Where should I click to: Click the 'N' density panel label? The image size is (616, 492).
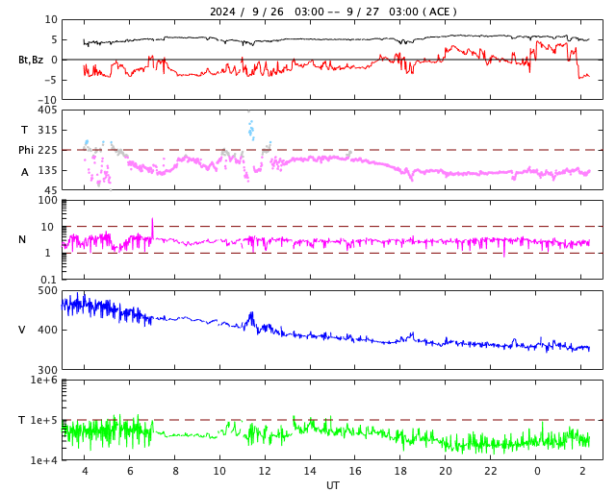click(x=22, y=239)
